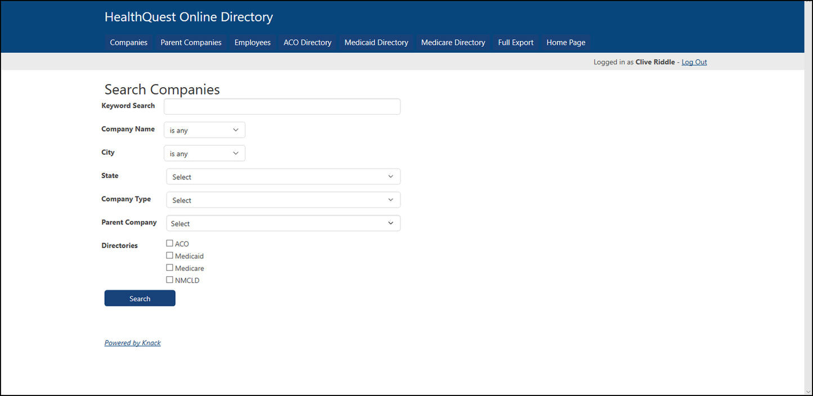Image resolution: width=813 pixels, height=396 pixels.
Task: Navigate to Home Page tab
Action: click(x=565, y=43)
